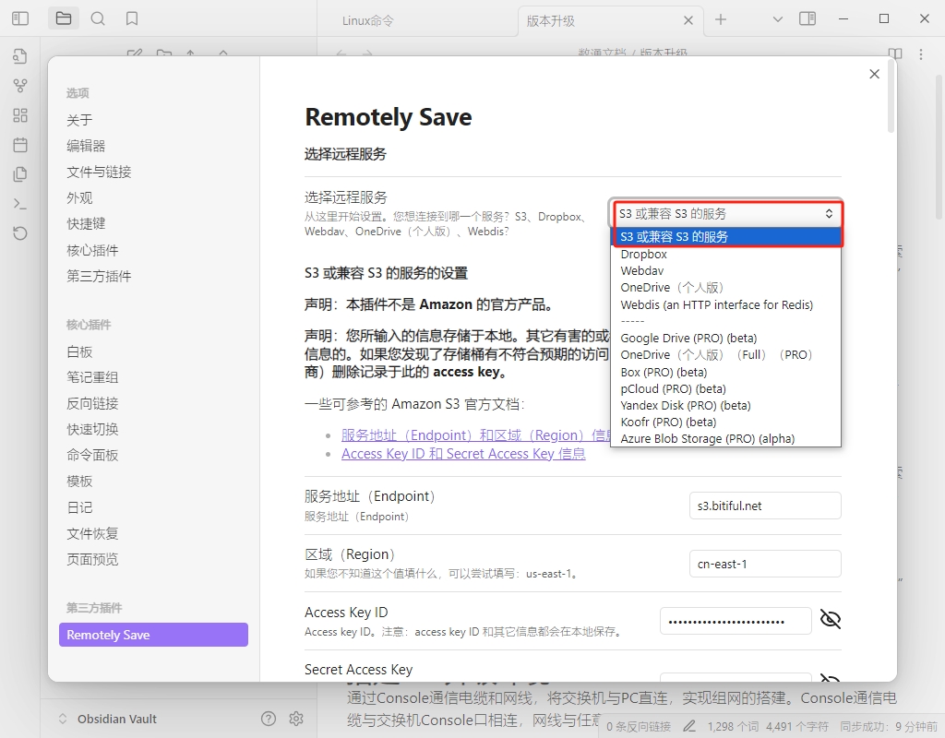Open today's daily note calendar icon
The image size is (945, 738).
tap(20, 145)
